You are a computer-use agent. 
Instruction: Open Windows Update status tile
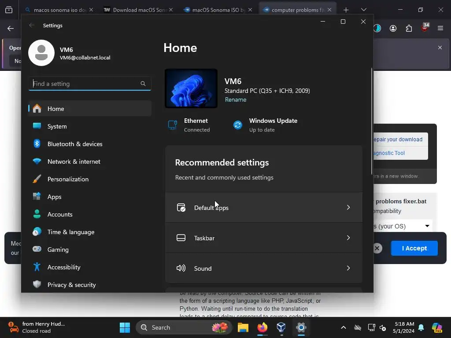(265, 125)
